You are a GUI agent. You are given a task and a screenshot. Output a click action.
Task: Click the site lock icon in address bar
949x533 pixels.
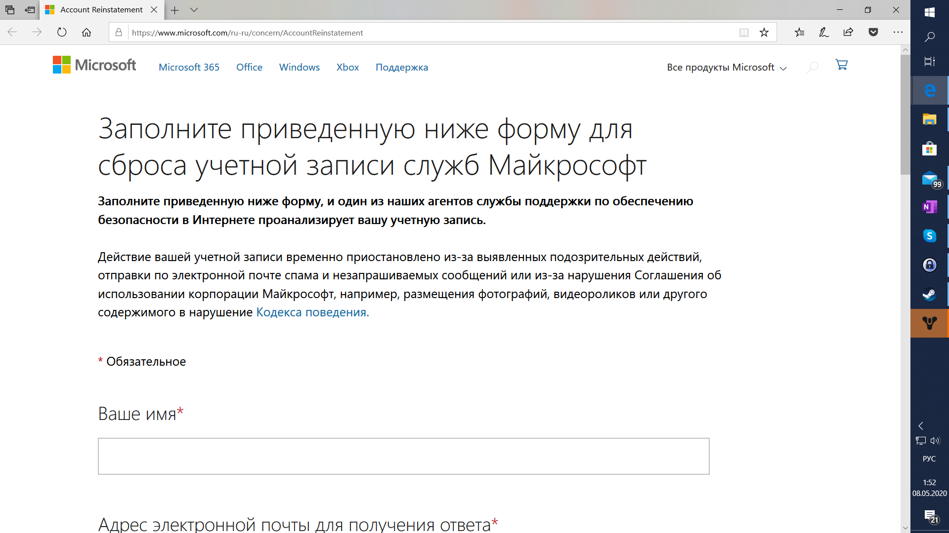coord(119,33)
